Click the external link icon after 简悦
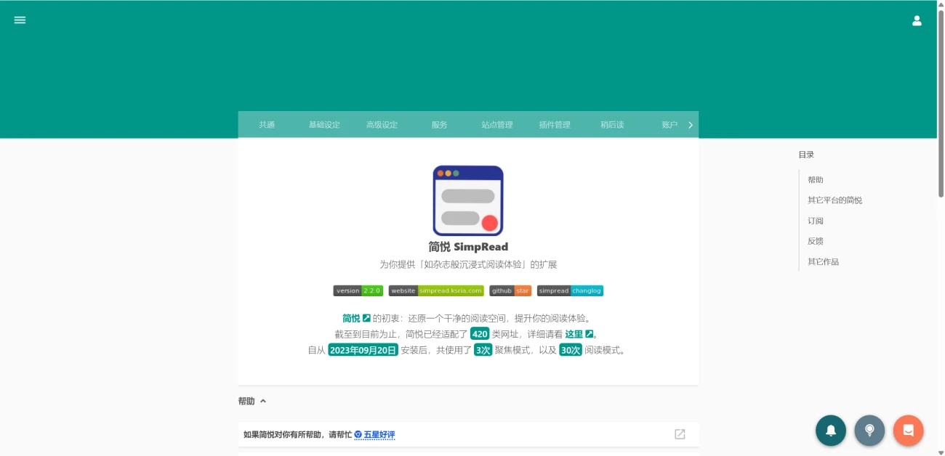945x456 pixels. pos(366,318)
